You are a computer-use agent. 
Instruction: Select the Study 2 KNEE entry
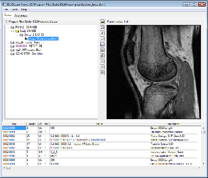[x=28, y=31]
